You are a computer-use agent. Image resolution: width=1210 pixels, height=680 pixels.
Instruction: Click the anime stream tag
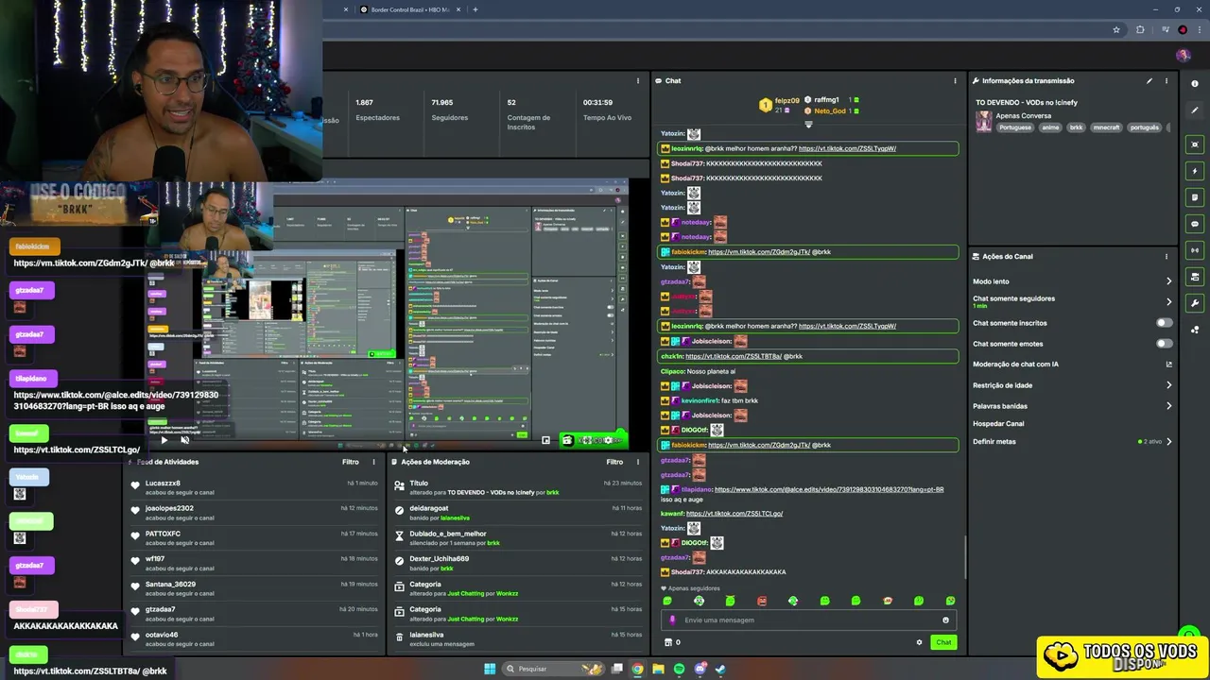[1050, 127]
